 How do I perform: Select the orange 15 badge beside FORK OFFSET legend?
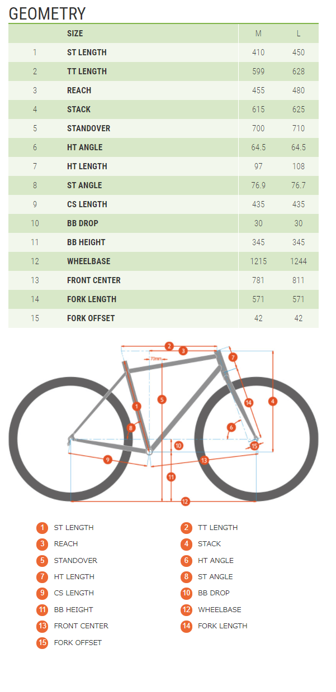point(42,643)
